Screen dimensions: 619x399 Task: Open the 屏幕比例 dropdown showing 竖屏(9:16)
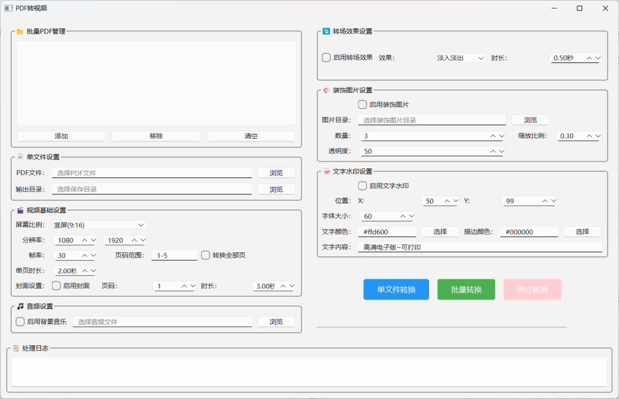[99, 225]
